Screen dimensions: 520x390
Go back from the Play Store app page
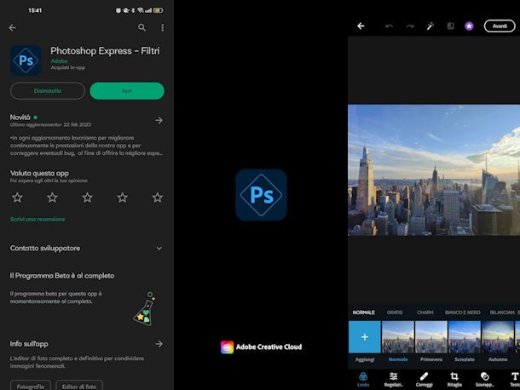click(12, 28)
